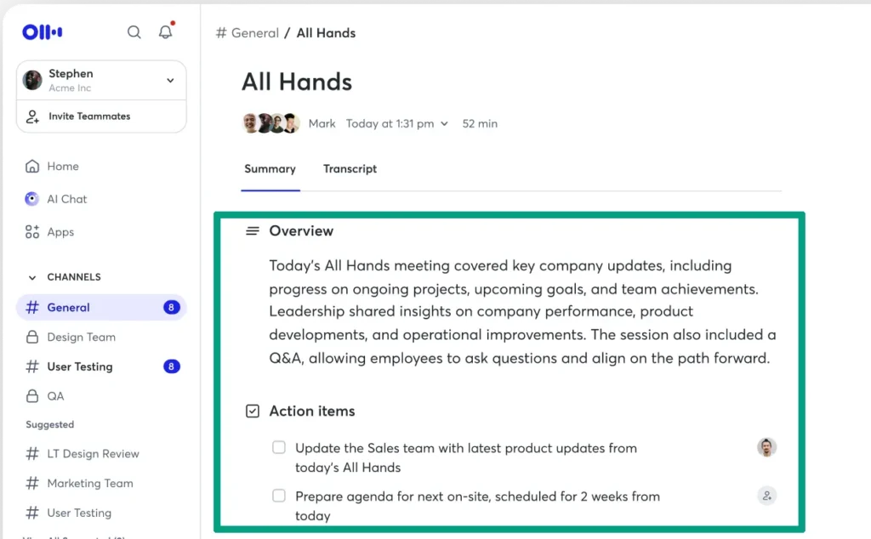
Task: Click the participant avatar group under All Hands
Action: coord(270,123)
